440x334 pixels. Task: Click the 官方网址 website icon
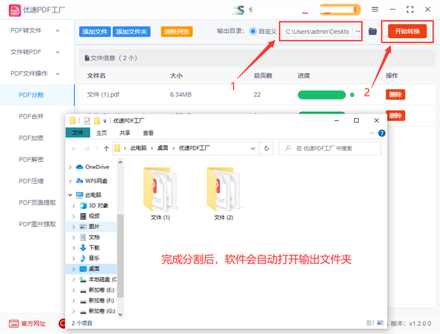14,324
